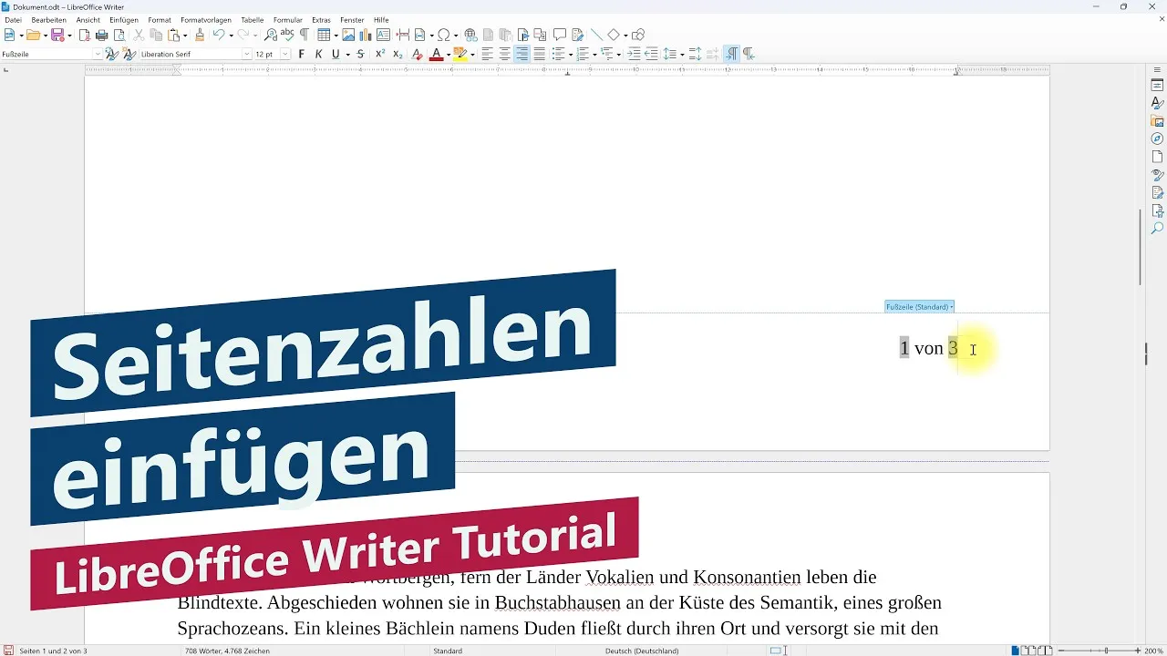Click the Print icon in the toolbar

(x=101, y=36)
